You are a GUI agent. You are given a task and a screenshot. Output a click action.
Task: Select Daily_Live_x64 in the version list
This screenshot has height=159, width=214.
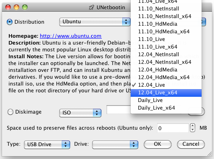166,108
